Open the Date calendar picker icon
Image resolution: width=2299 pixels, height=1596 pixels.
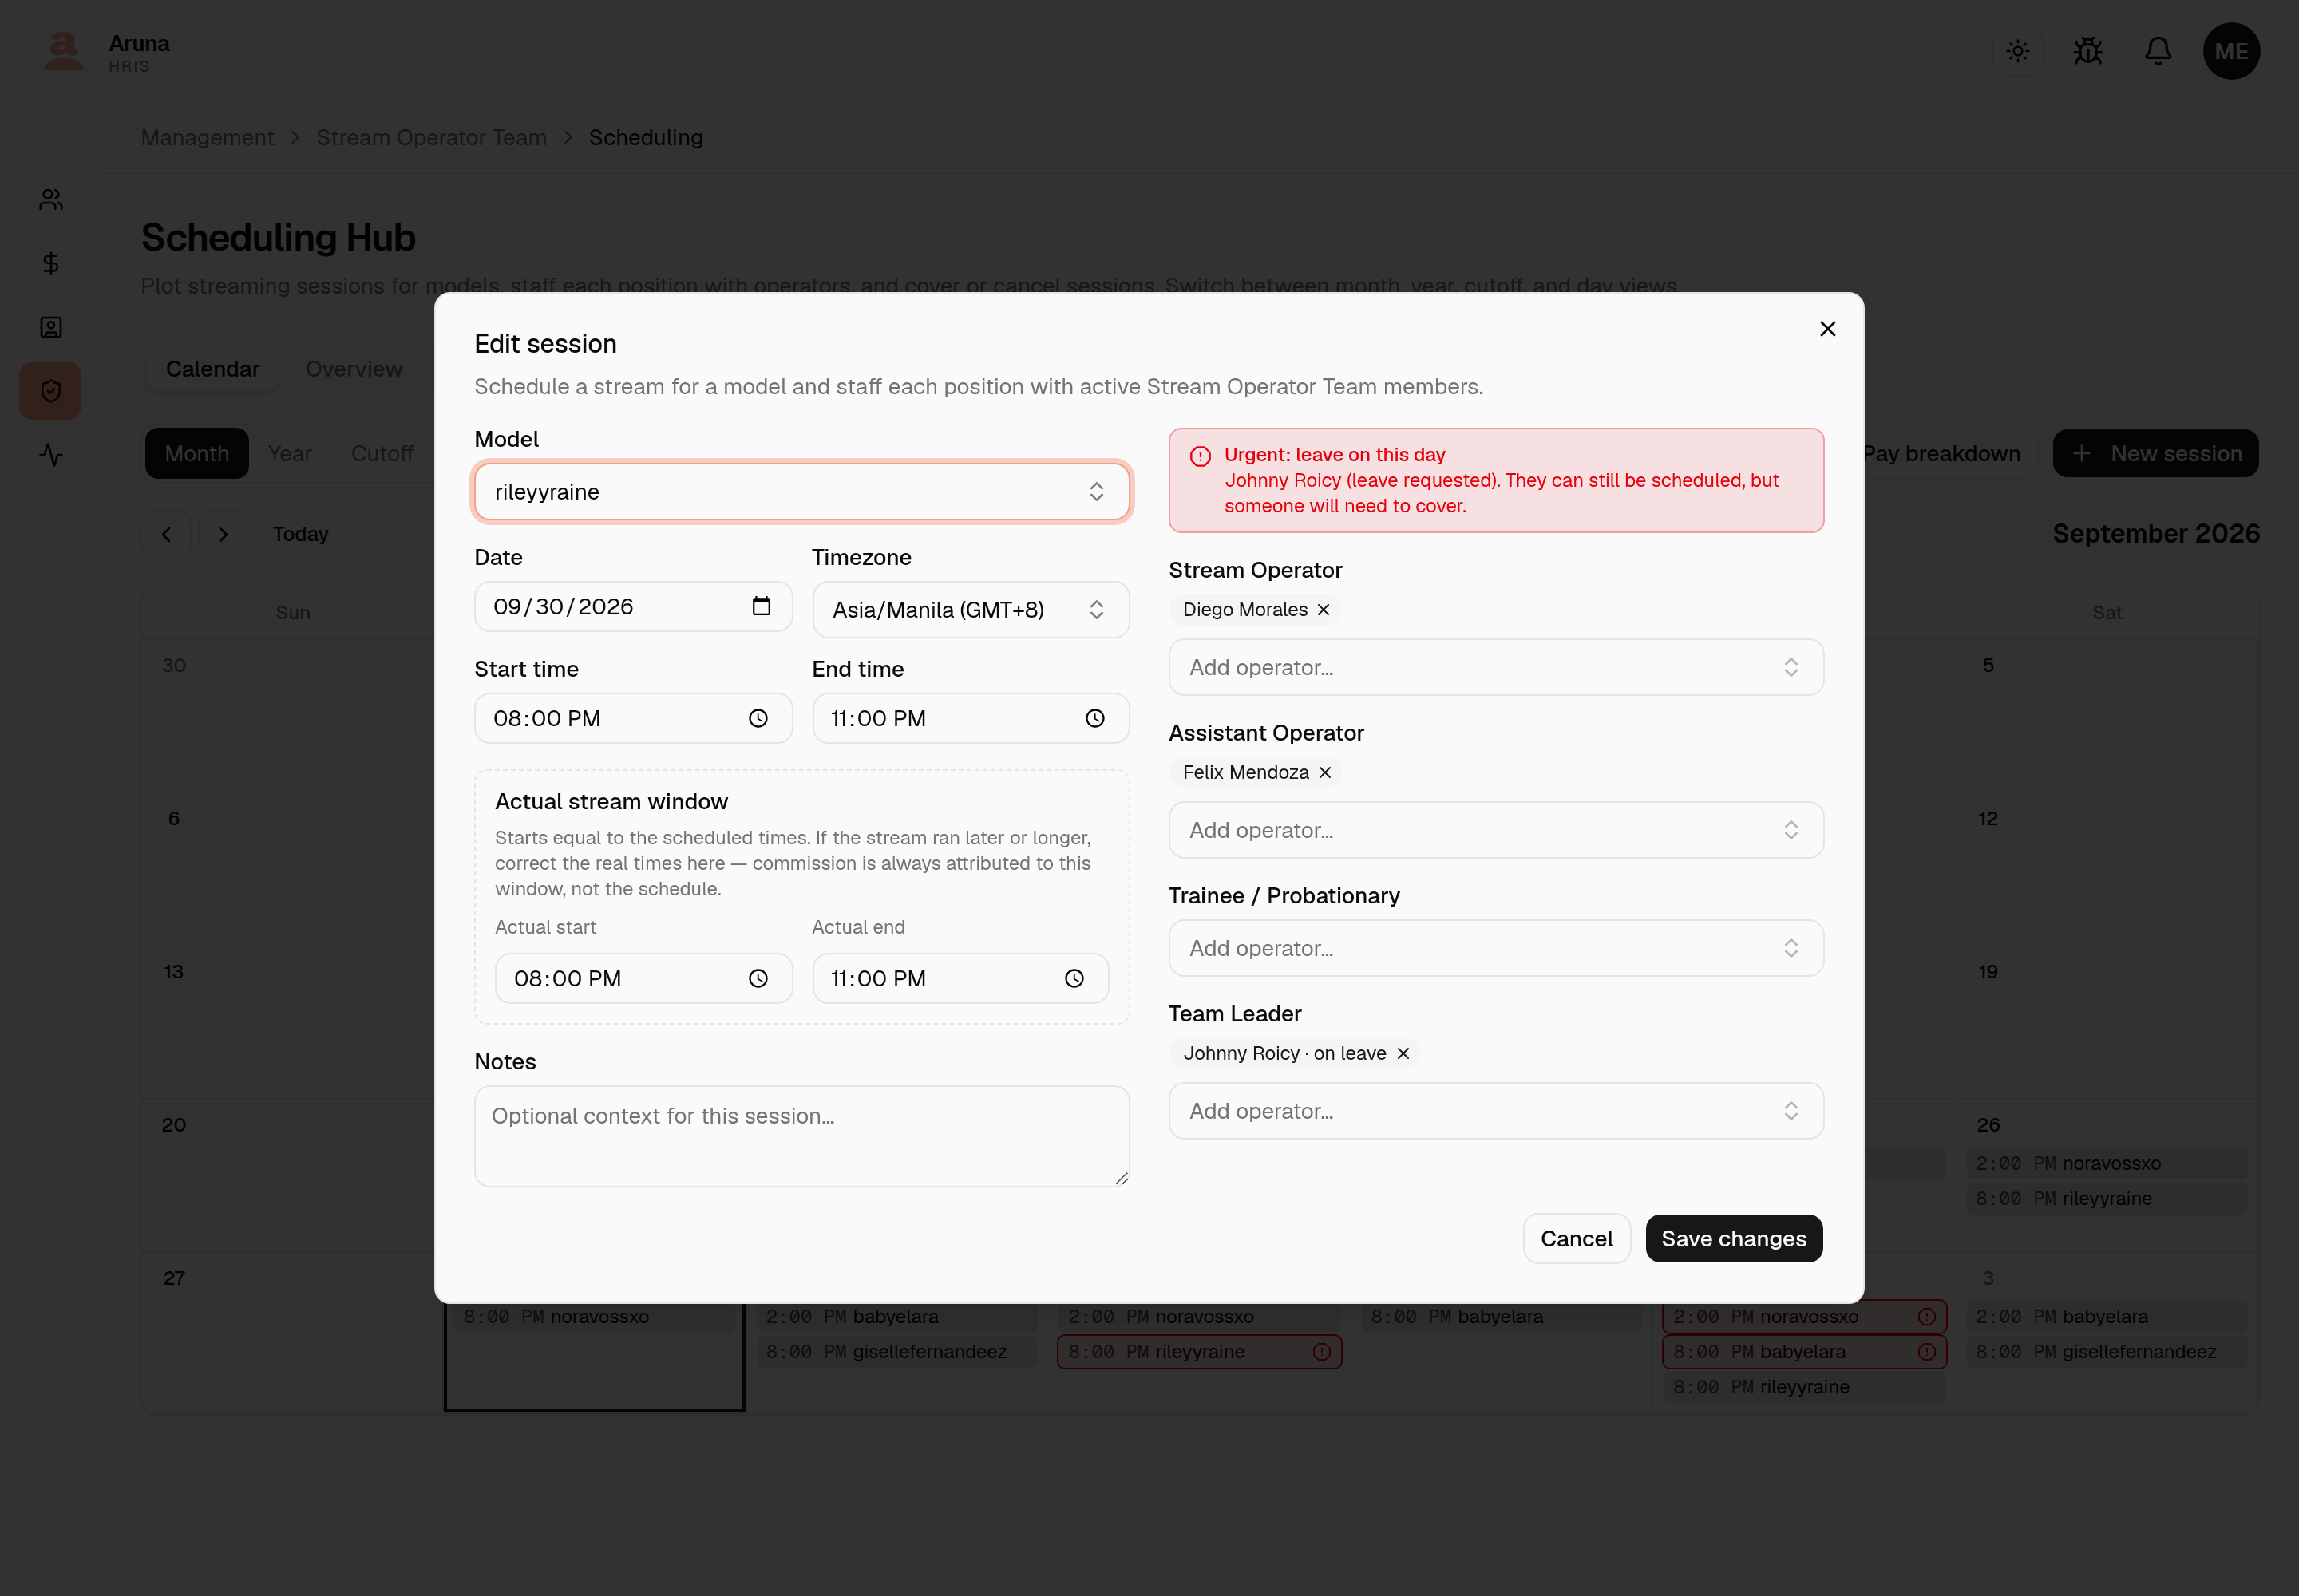762,606
